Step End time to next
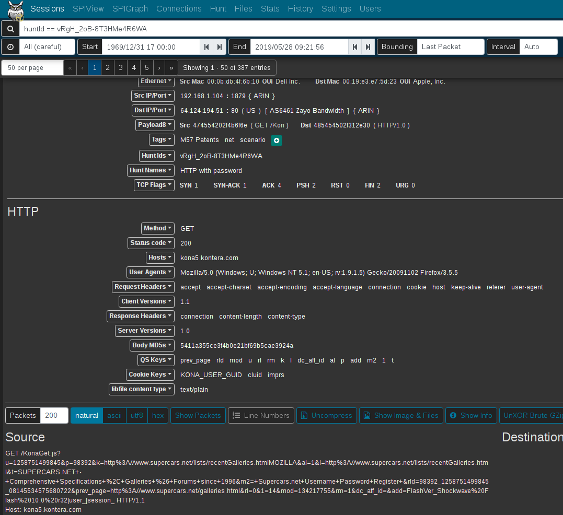The height and width of the screenshot is (515, 563). pyautogui.click(x=369, y=47)
